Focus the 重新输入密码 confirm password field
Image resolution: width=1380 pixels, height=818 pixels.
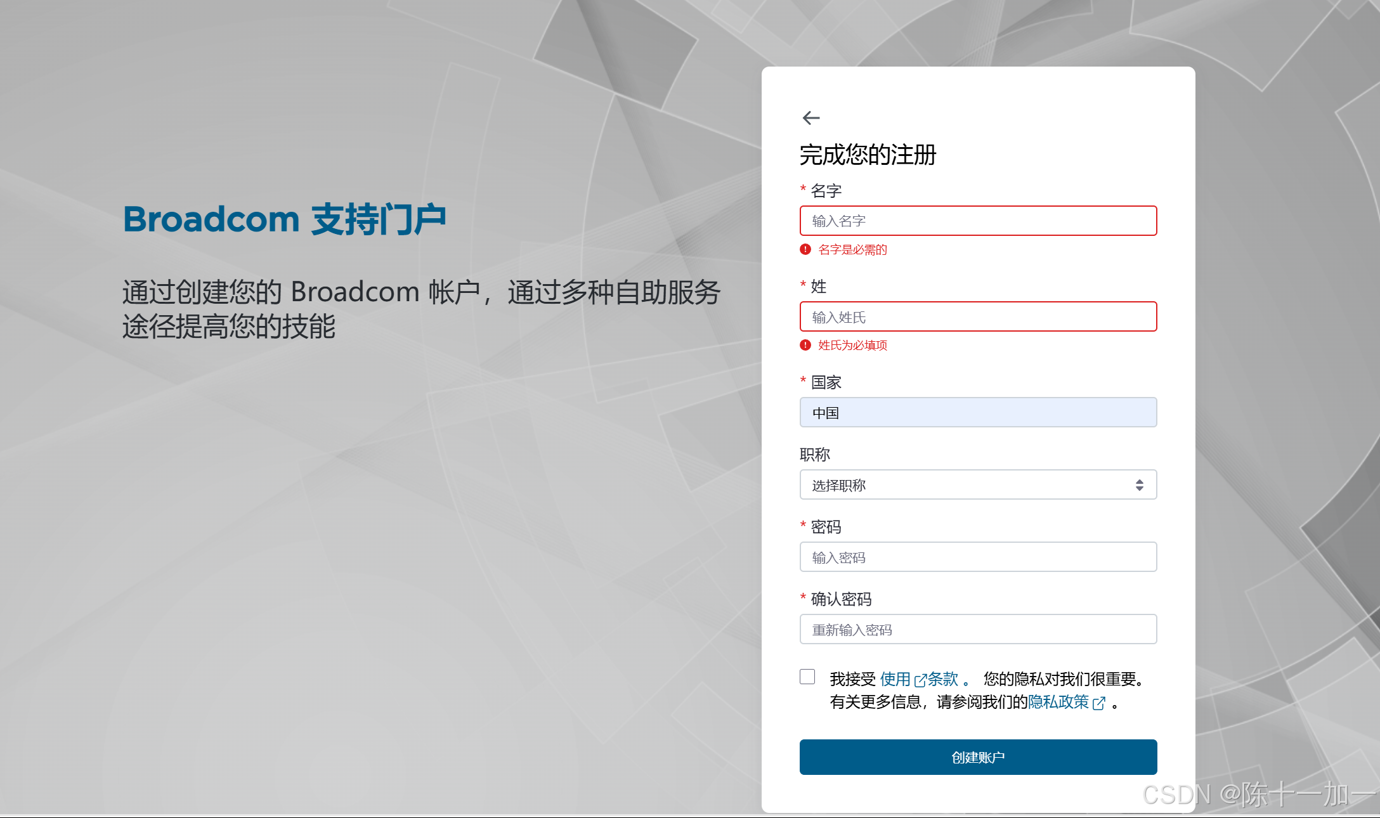[x=978, y=629]
